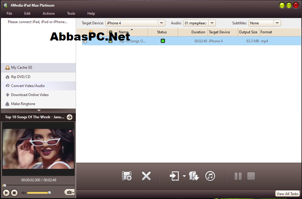Collapse sidebar panel with down triangle

click(x=39, y=110)
